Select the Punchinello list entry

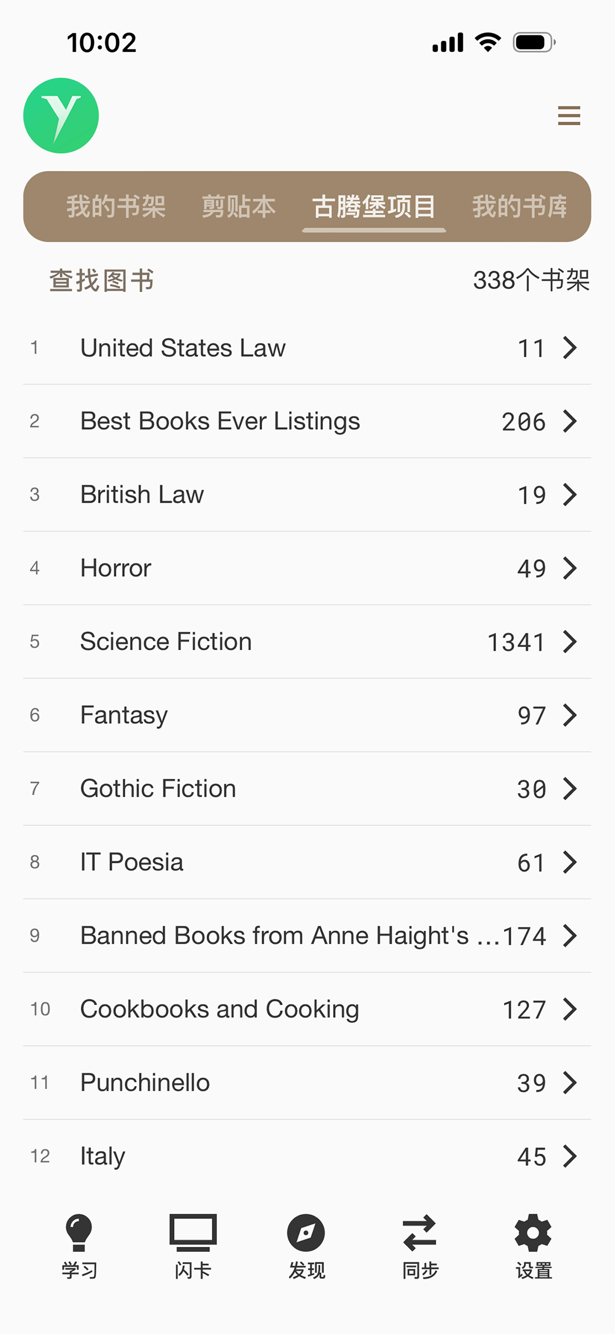coord(307,1083)
